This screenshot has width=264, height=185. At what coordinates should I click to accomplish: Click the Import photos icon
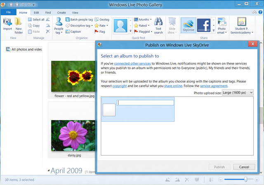tap(7, 24)
